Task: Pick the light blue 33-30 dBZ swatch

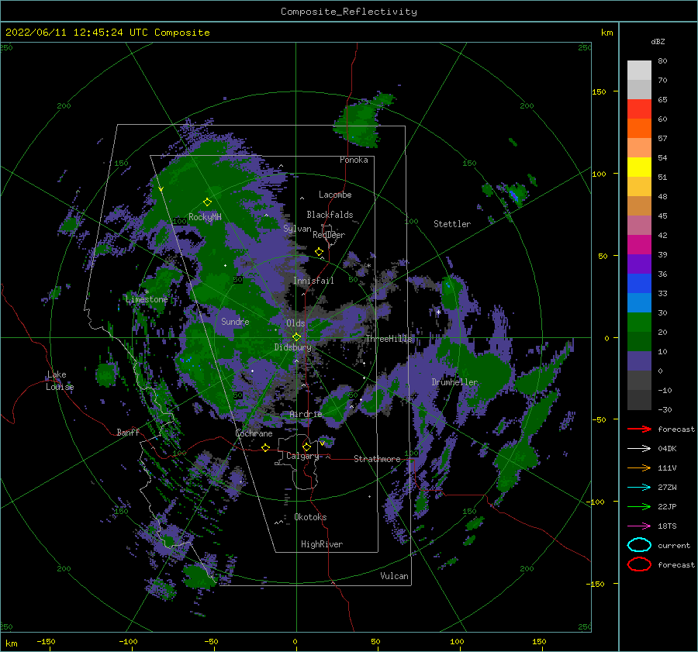Action: click(639, 302)
